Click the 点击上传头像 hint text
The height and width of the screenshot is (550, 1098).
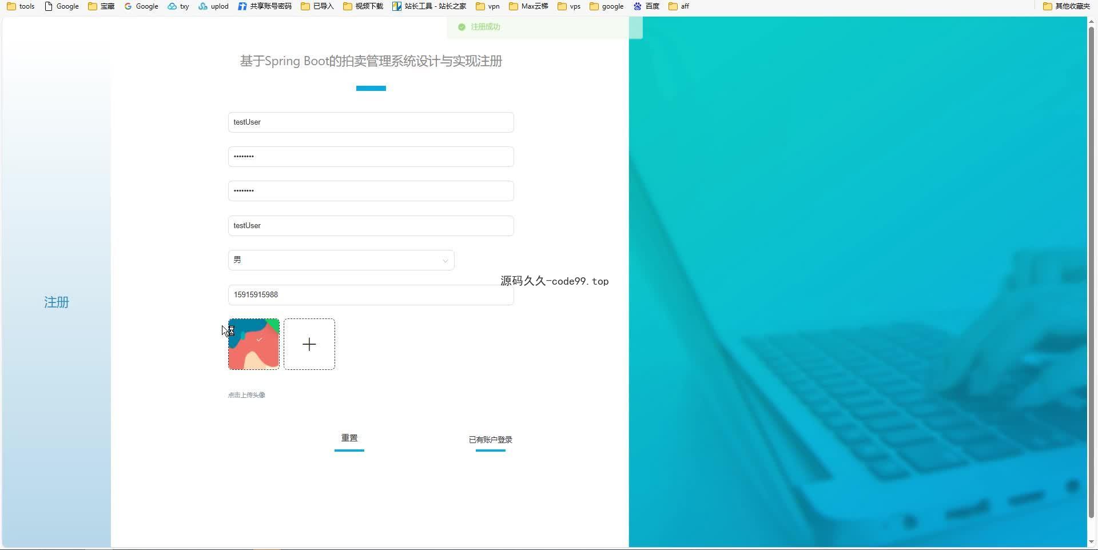pos(246,395)
